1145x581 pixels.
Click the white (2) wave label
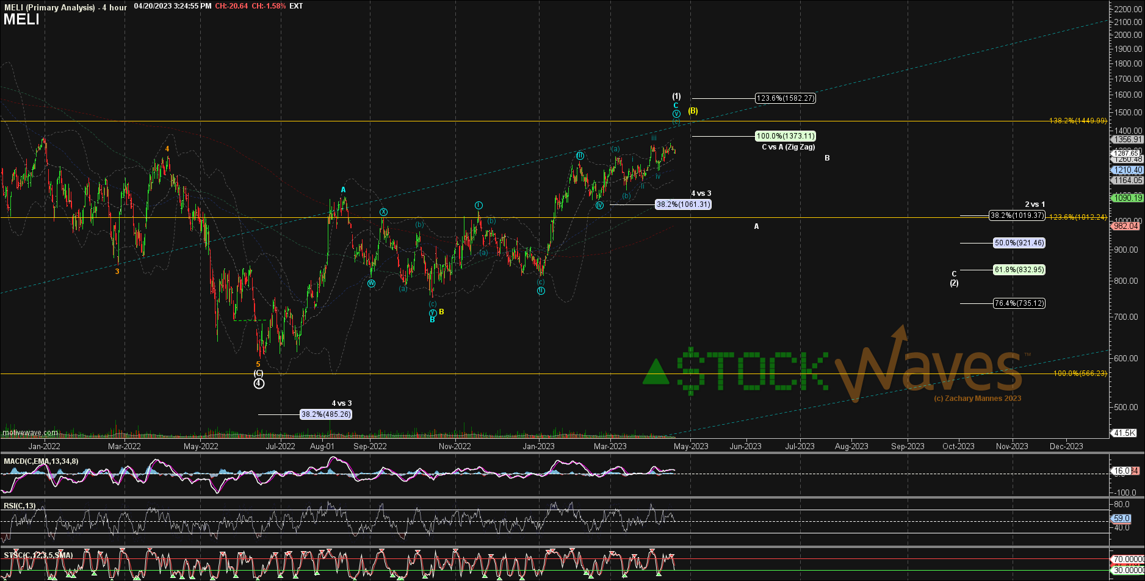(x=954, y=283)
